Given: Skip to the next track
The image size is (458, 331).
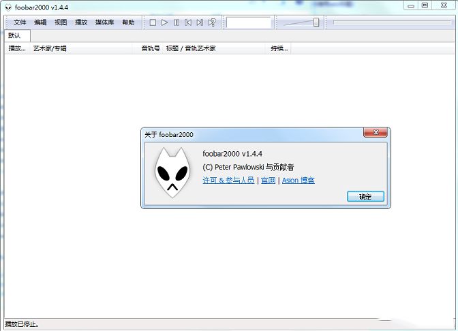Looking at the screenshot, I should click(x=200, y=22).
